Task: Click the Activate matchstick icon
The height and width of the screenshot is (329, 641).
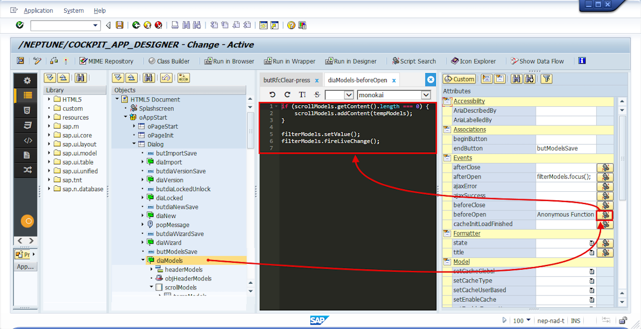Action: pos(66,61)
